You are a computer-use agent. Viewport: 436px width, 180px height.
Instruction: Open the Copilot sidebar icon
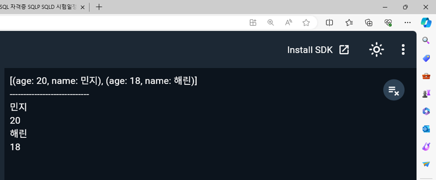click(426, 22)
